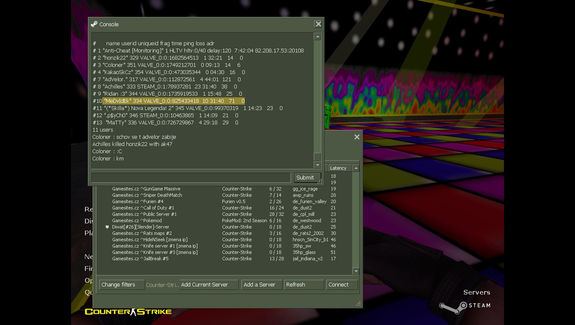Click the "Furien v0.5" game cell

pyautogui.click(x=234, y=201)
